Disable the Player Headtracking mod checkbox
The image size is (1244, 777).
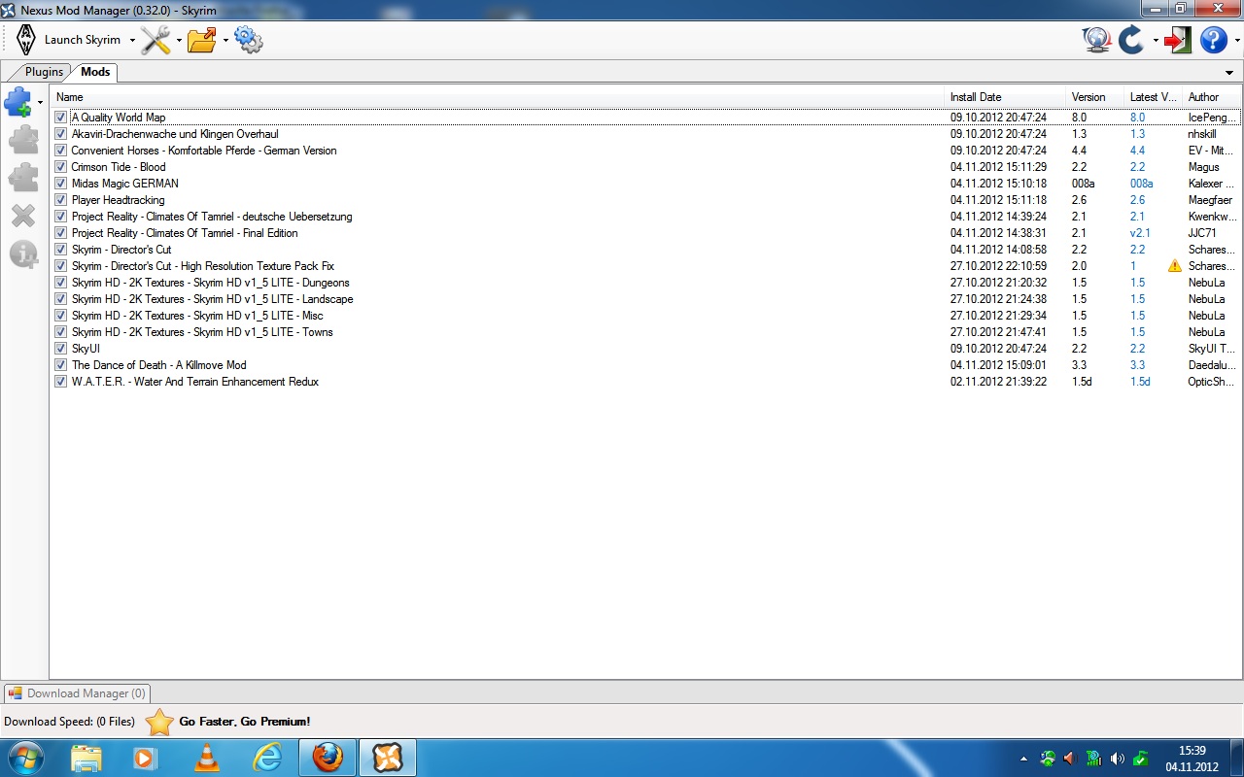61,200
